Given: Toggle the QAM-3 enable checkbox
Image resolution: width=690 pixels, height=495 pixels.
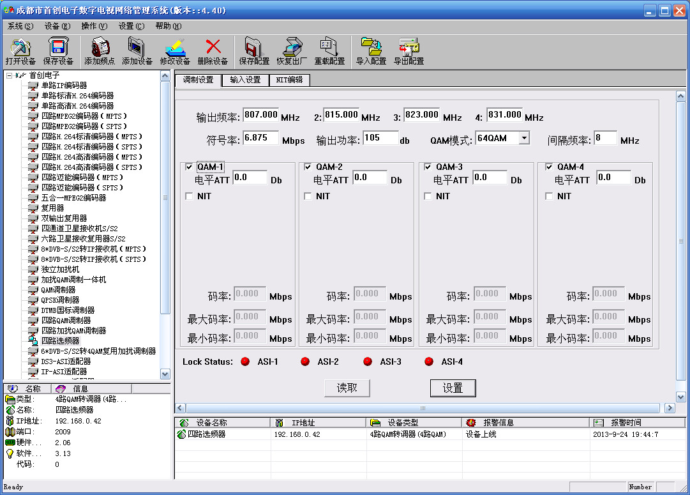Looking at the screenshot, I should 428,167.
